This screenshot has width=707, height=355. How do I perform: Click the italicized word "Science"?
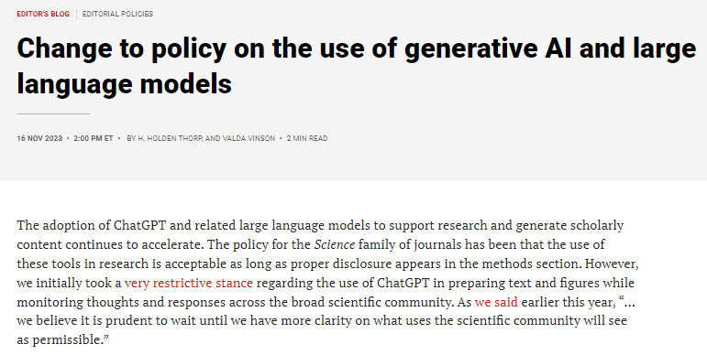335,245
